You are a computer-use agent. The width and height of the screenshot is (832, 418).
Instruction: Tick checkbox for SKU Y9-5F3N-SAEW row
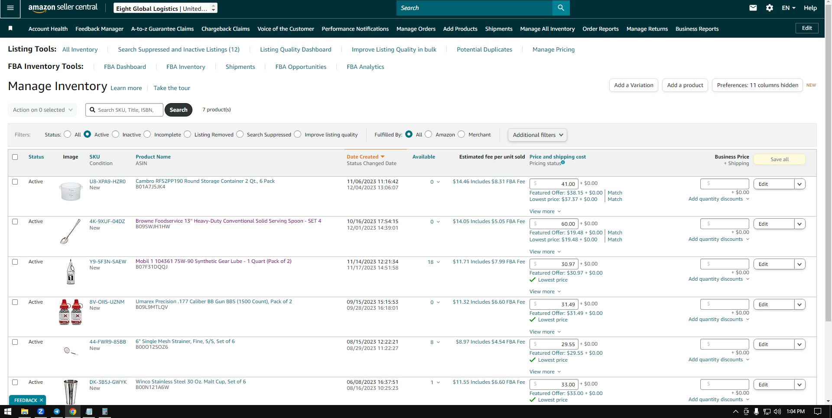(x=15, y=262)
